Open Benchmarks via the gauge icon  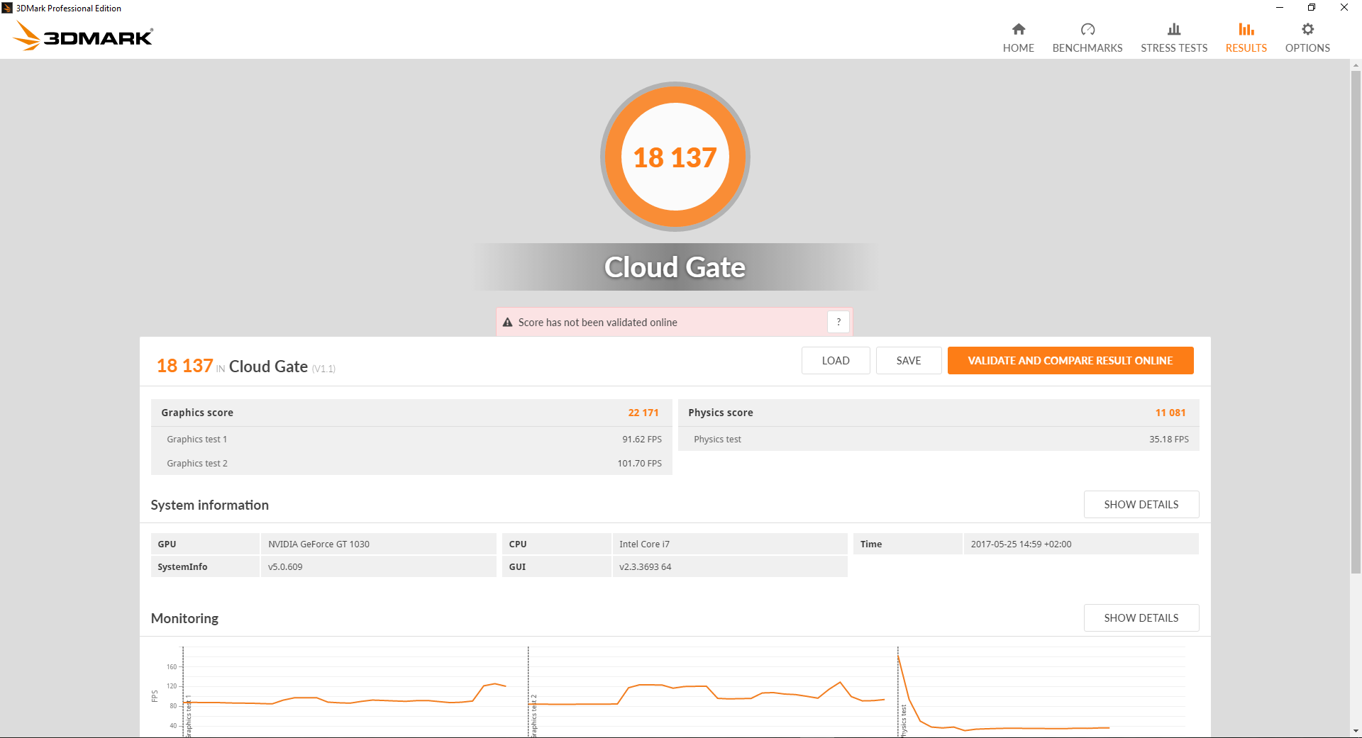point(1087,29)
